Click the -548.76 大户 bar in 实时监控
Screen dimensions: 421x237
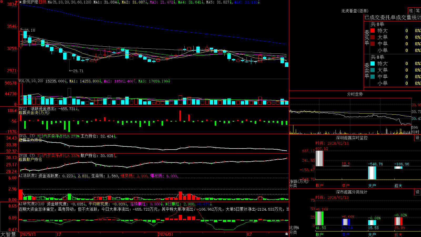(x=372, y=173)
